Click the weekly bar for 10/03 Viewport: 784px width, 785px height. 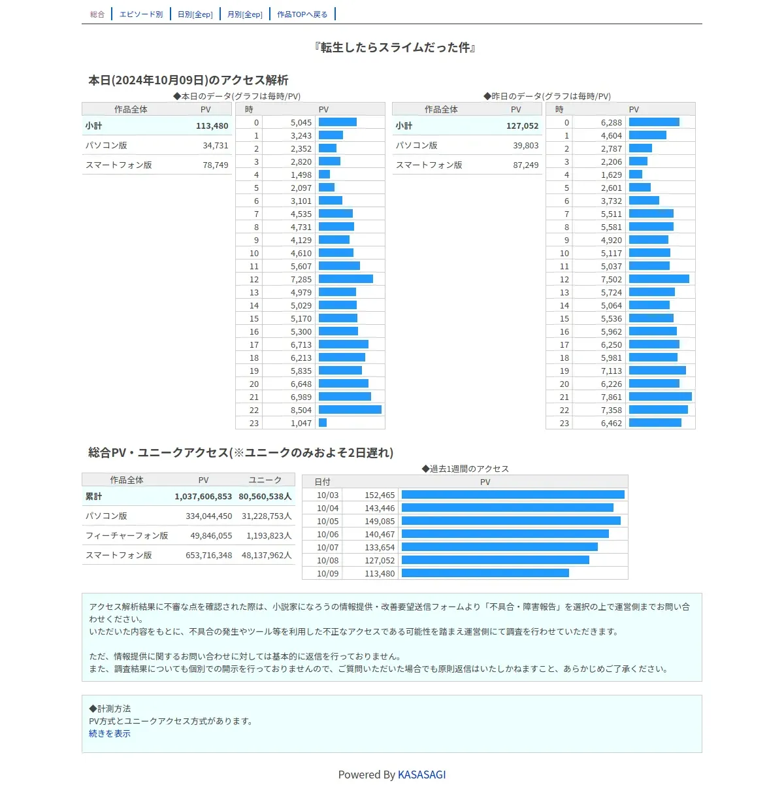(x=513, y=495)
